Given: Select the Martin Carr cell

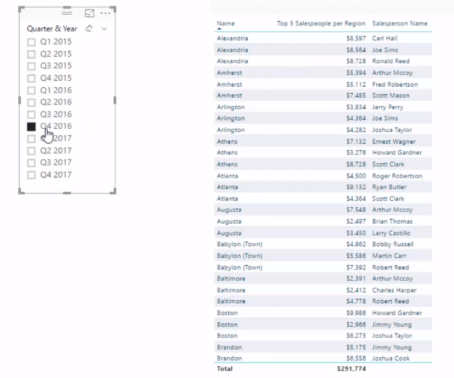Looking at the screenshot, I should tap(389, 256).
